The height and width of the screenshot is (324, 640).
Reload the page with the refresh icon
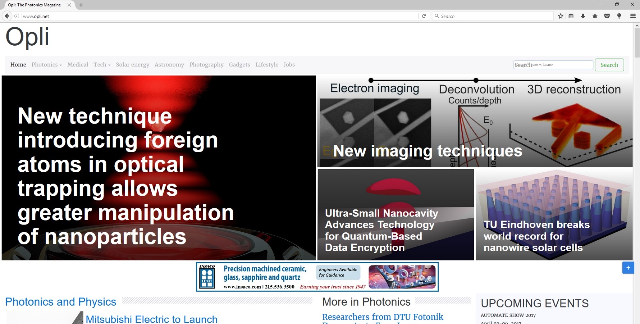coord(424,16)
